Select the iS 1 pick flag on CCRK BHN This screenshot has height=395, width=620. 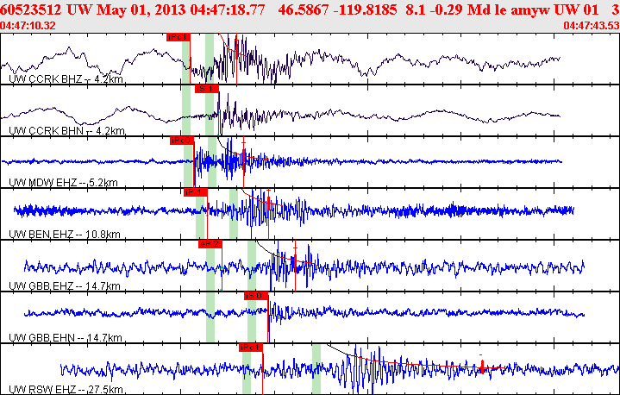(x=207, y=89)
